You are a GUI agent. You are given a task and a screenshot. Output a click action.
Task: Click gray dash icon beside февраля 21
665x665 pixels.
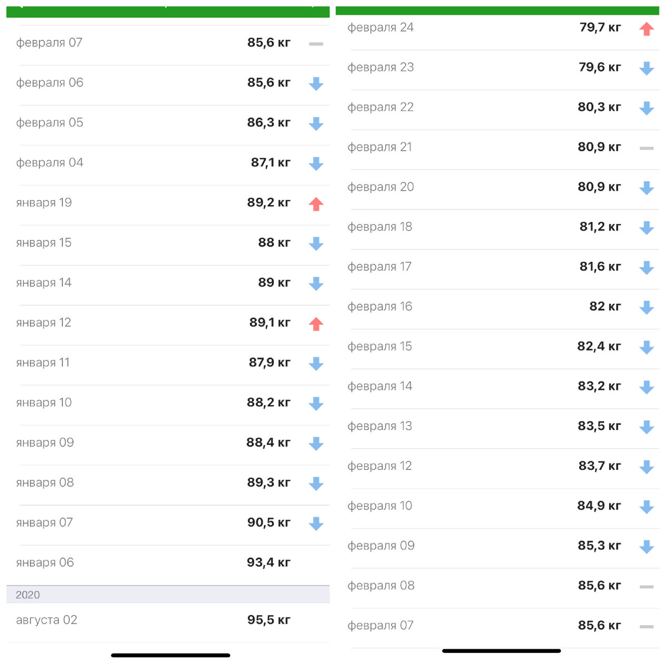[646, 148]
